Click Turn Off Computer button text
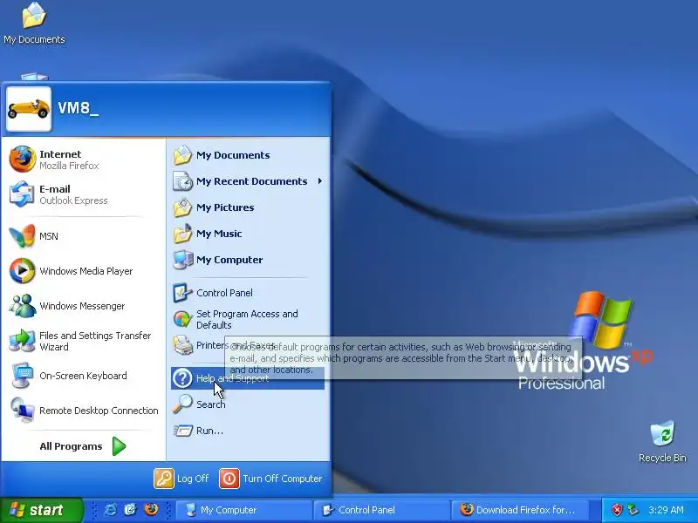 [x=282, y=479]
